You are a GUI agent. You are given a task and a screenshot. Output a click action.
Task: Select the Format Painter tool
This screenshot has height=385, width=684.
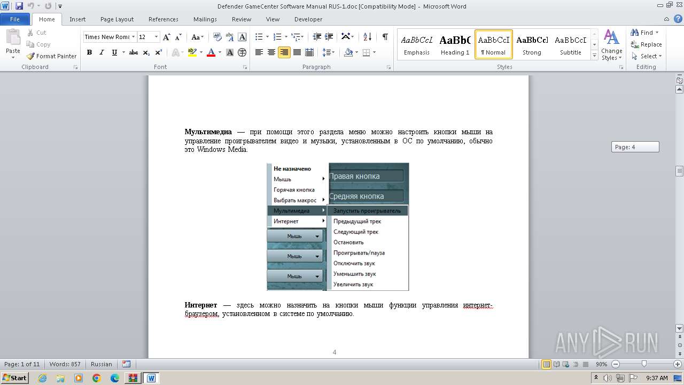pos(51,56)
